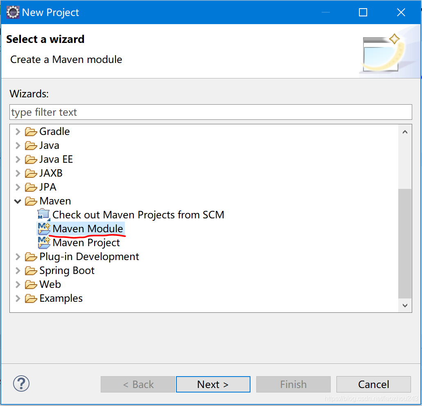Viewport: 422px width, 406px height.
Task: Click the Maven Module wizard icon
Action: [44, 229]
